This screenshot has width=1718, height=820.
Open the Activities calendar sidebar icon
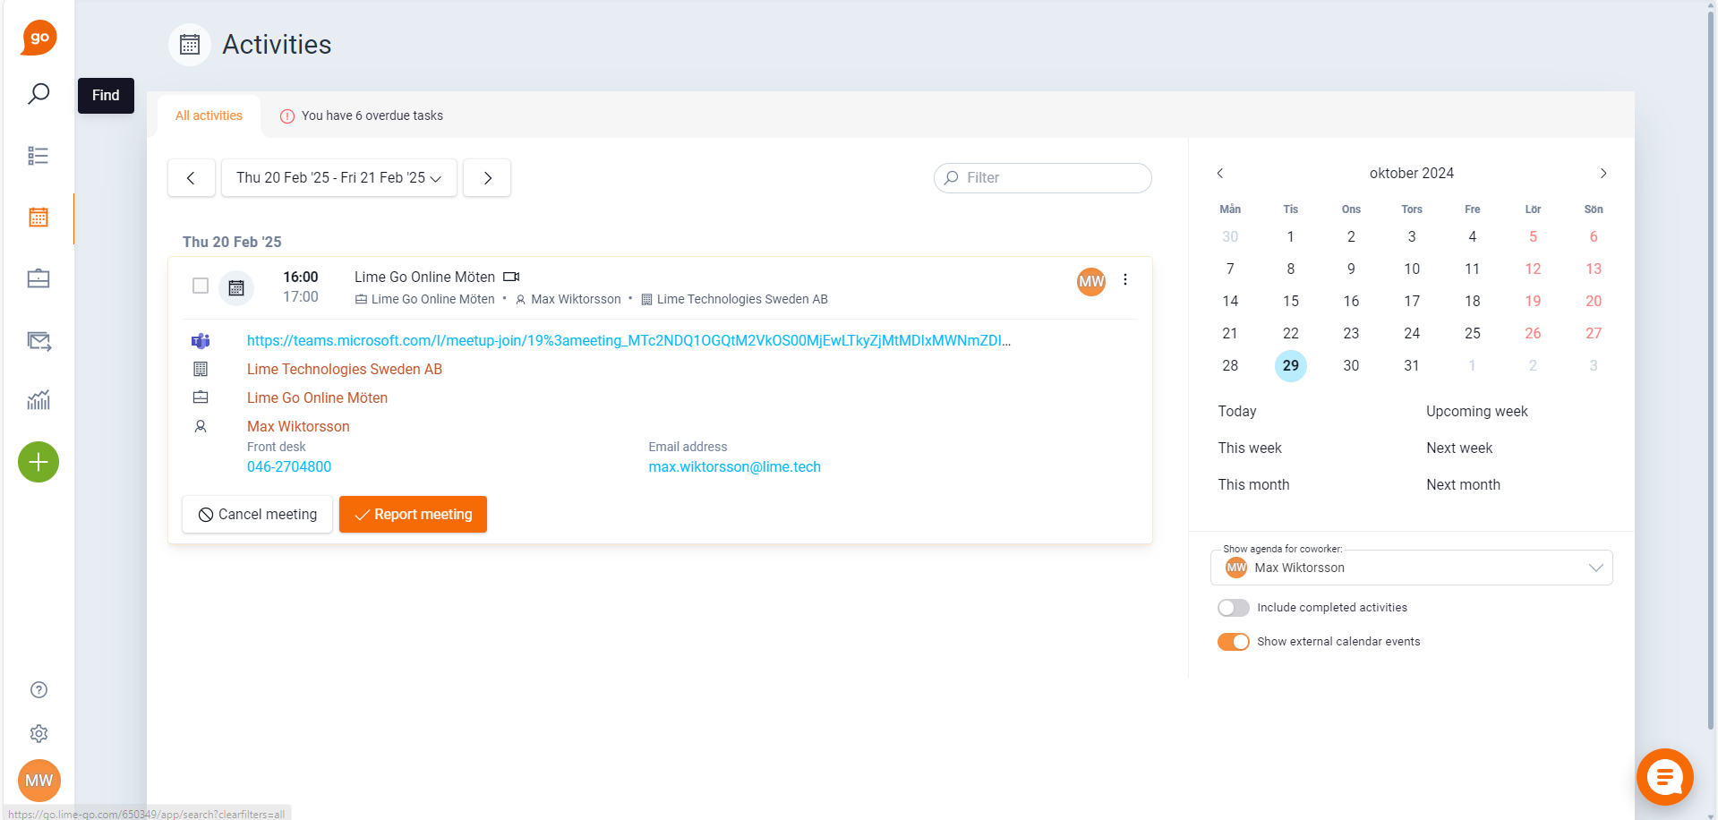pyautogui.click(x=38, y=218)
